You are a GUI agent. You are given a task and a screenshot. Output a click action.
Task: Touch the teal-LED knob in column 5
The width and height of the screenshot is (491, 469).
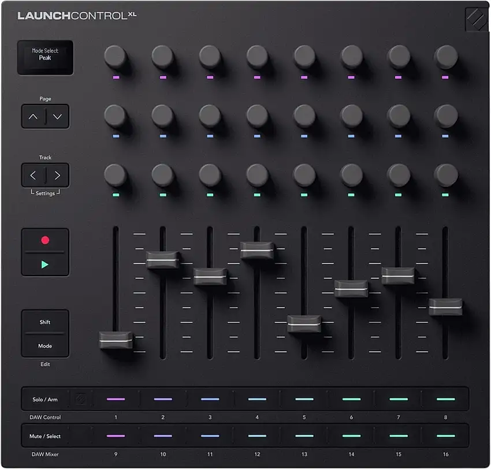304,176
